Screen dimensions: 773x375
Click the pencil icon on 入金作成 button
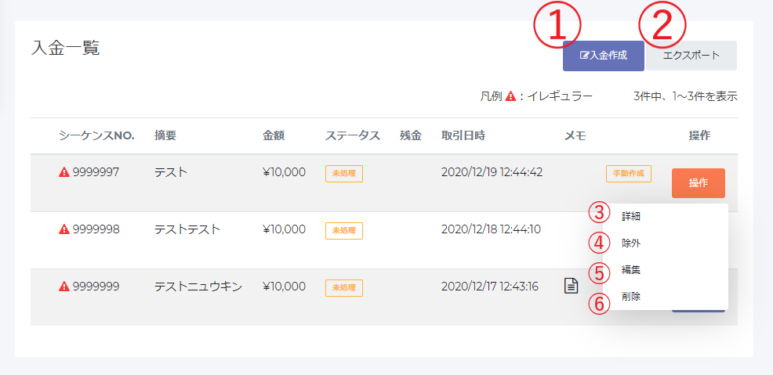pyautogui.click(x=585, y=56)
